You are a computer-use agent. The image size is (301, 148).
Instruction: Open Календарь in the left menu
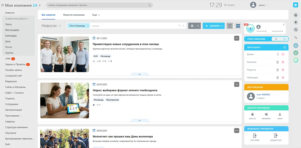point(11,36)
